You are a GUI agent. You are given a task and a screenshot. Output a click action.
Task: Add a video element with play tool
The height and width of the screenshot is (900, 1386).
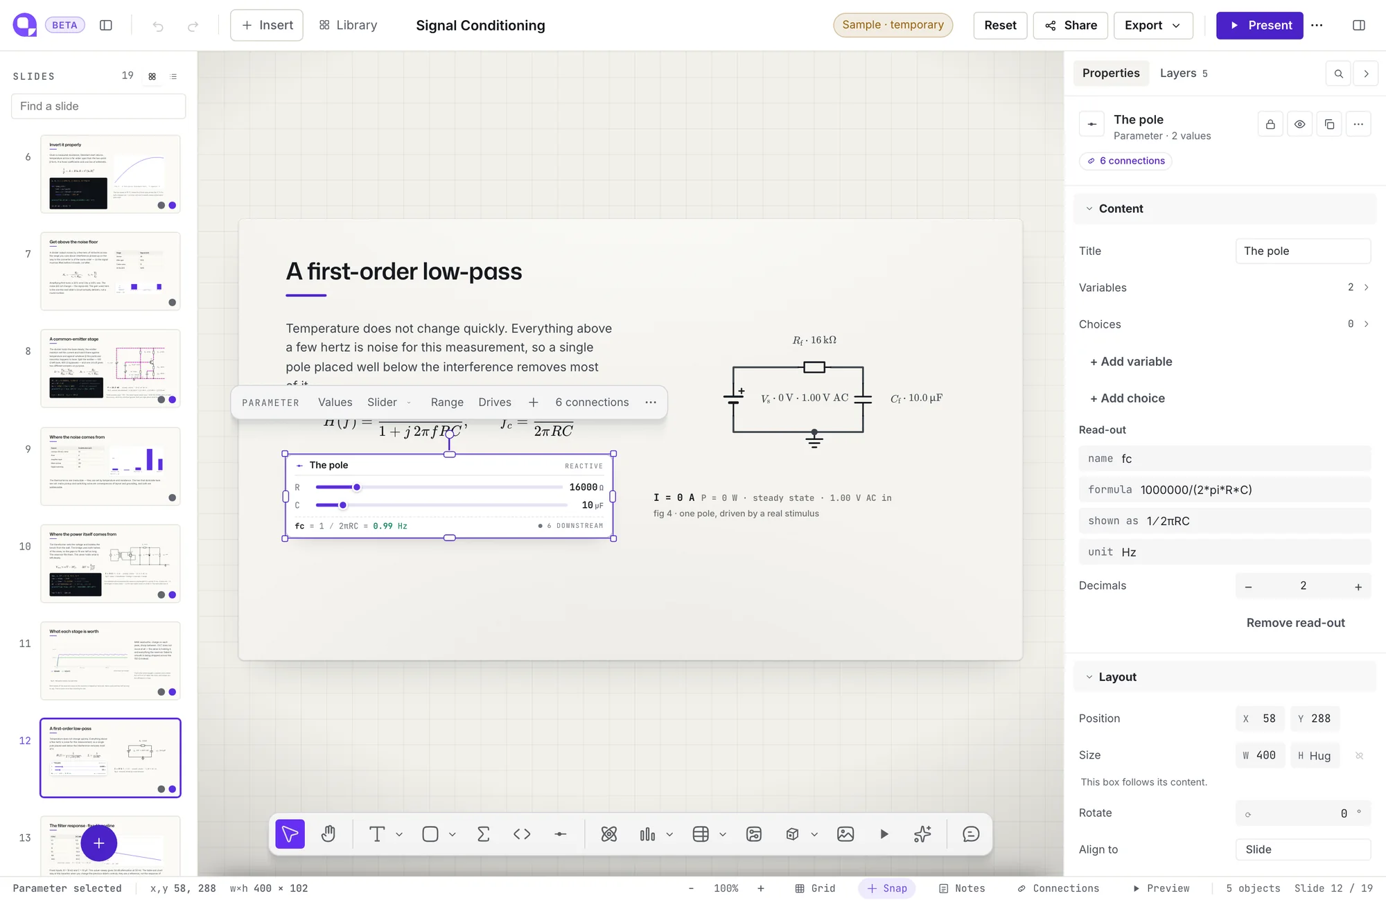(884, 834)
